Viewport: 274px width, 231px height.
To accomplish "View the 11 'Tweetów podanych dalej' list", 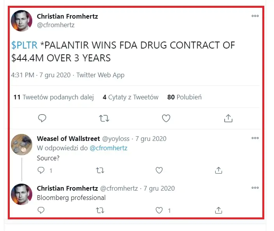I will (54, 97).
